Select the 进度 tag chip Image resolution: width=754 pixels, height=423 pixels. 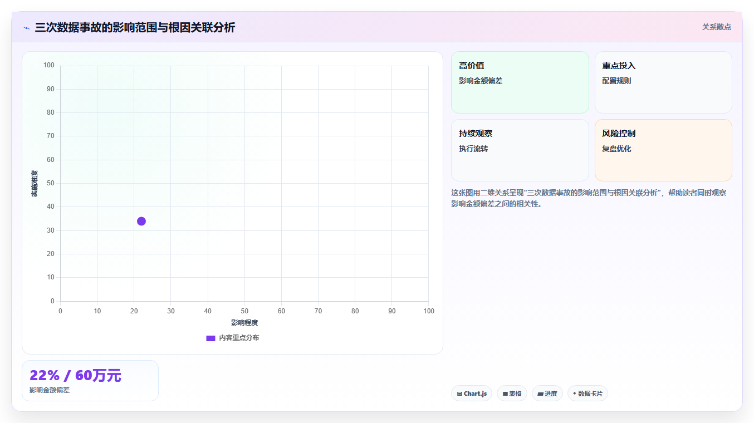pyautogui.click(x=547, y=394)
